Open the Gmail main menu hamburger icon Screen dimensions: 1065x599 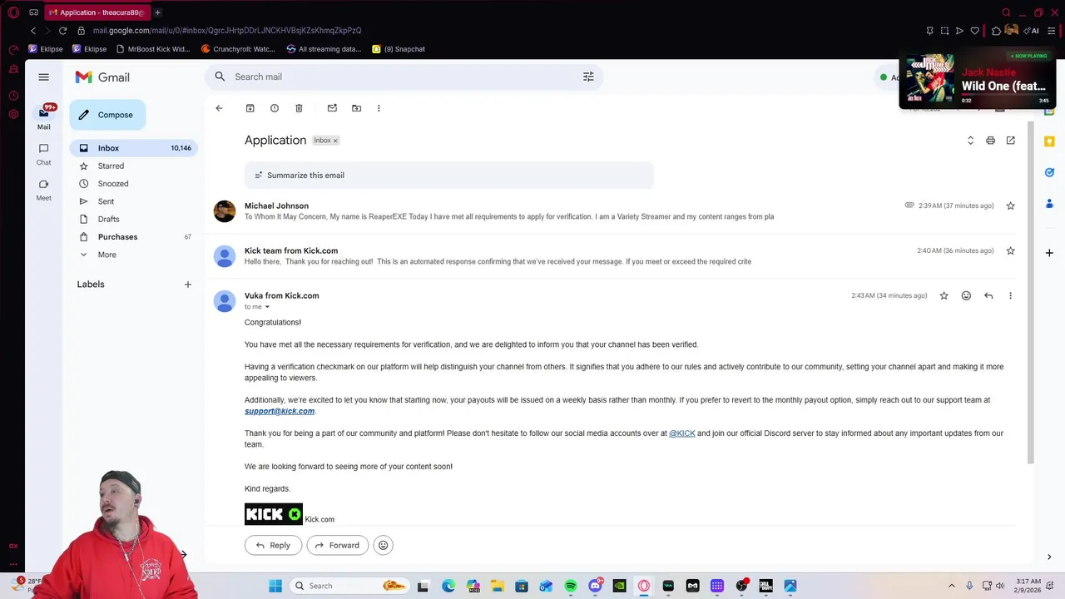click(x=43, y=77)
